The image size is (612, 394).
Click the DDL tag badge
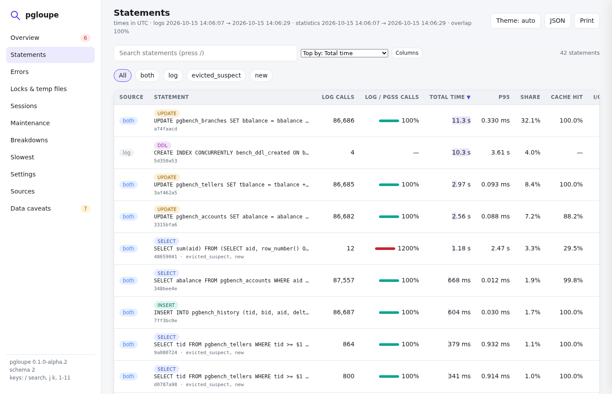click(x=163, y=145)
